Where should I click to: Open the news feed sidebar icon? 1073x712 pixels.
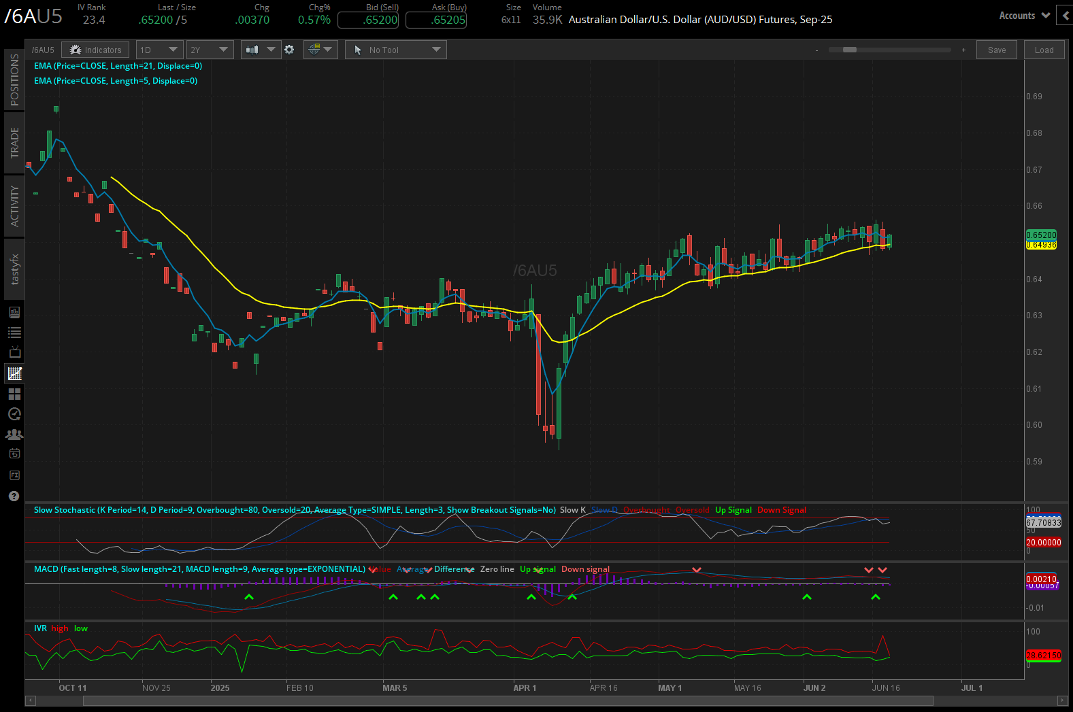pyautogui.click(x=14, y=312)
